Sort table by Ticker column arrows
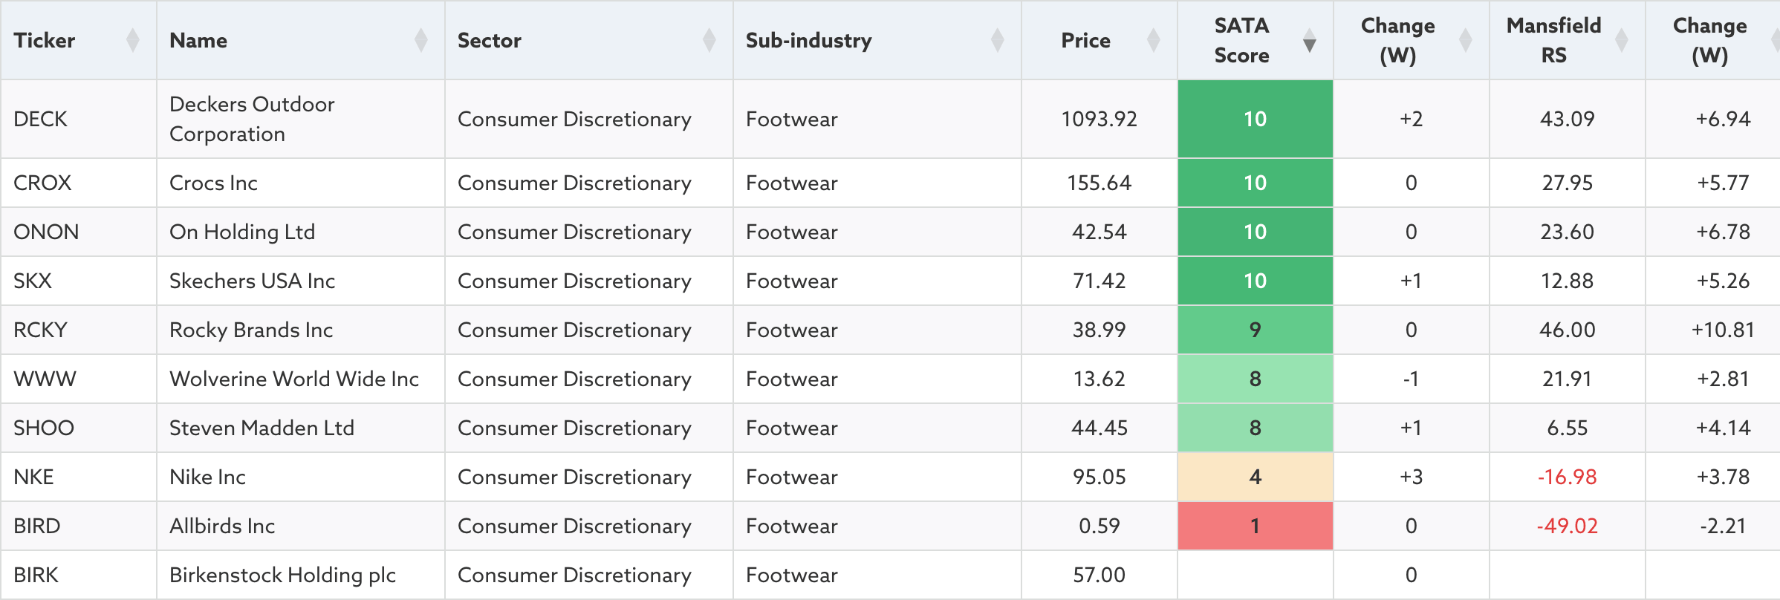 133,40
